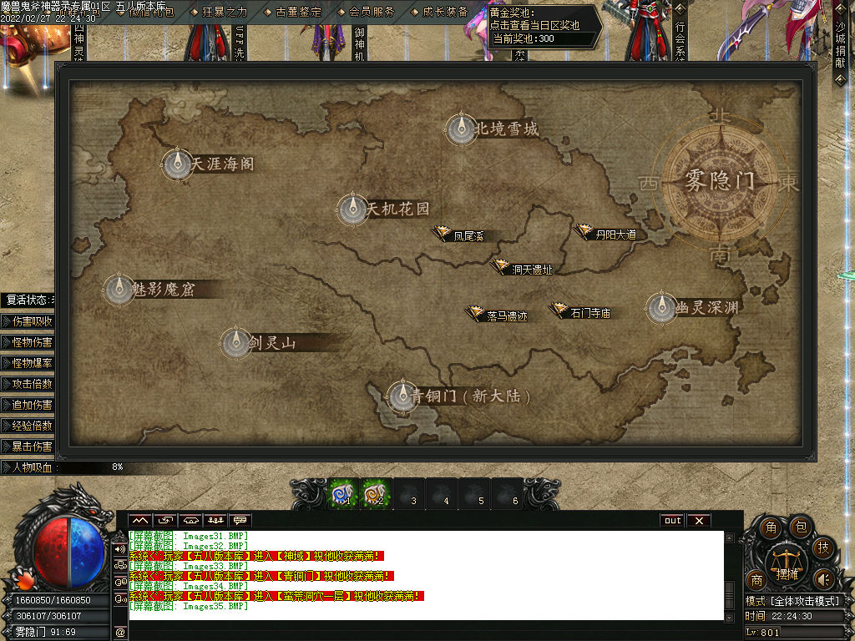Teleport to 丹阳大道 on the map
855x641 pixels.
click(x=606, y=234)
